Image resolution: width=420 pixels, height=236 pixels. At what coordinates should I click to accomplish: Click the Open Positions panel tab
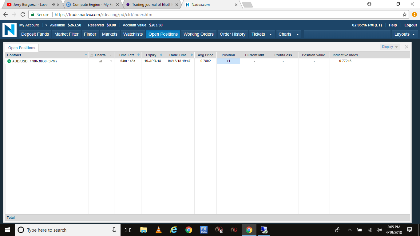[22, 48]
